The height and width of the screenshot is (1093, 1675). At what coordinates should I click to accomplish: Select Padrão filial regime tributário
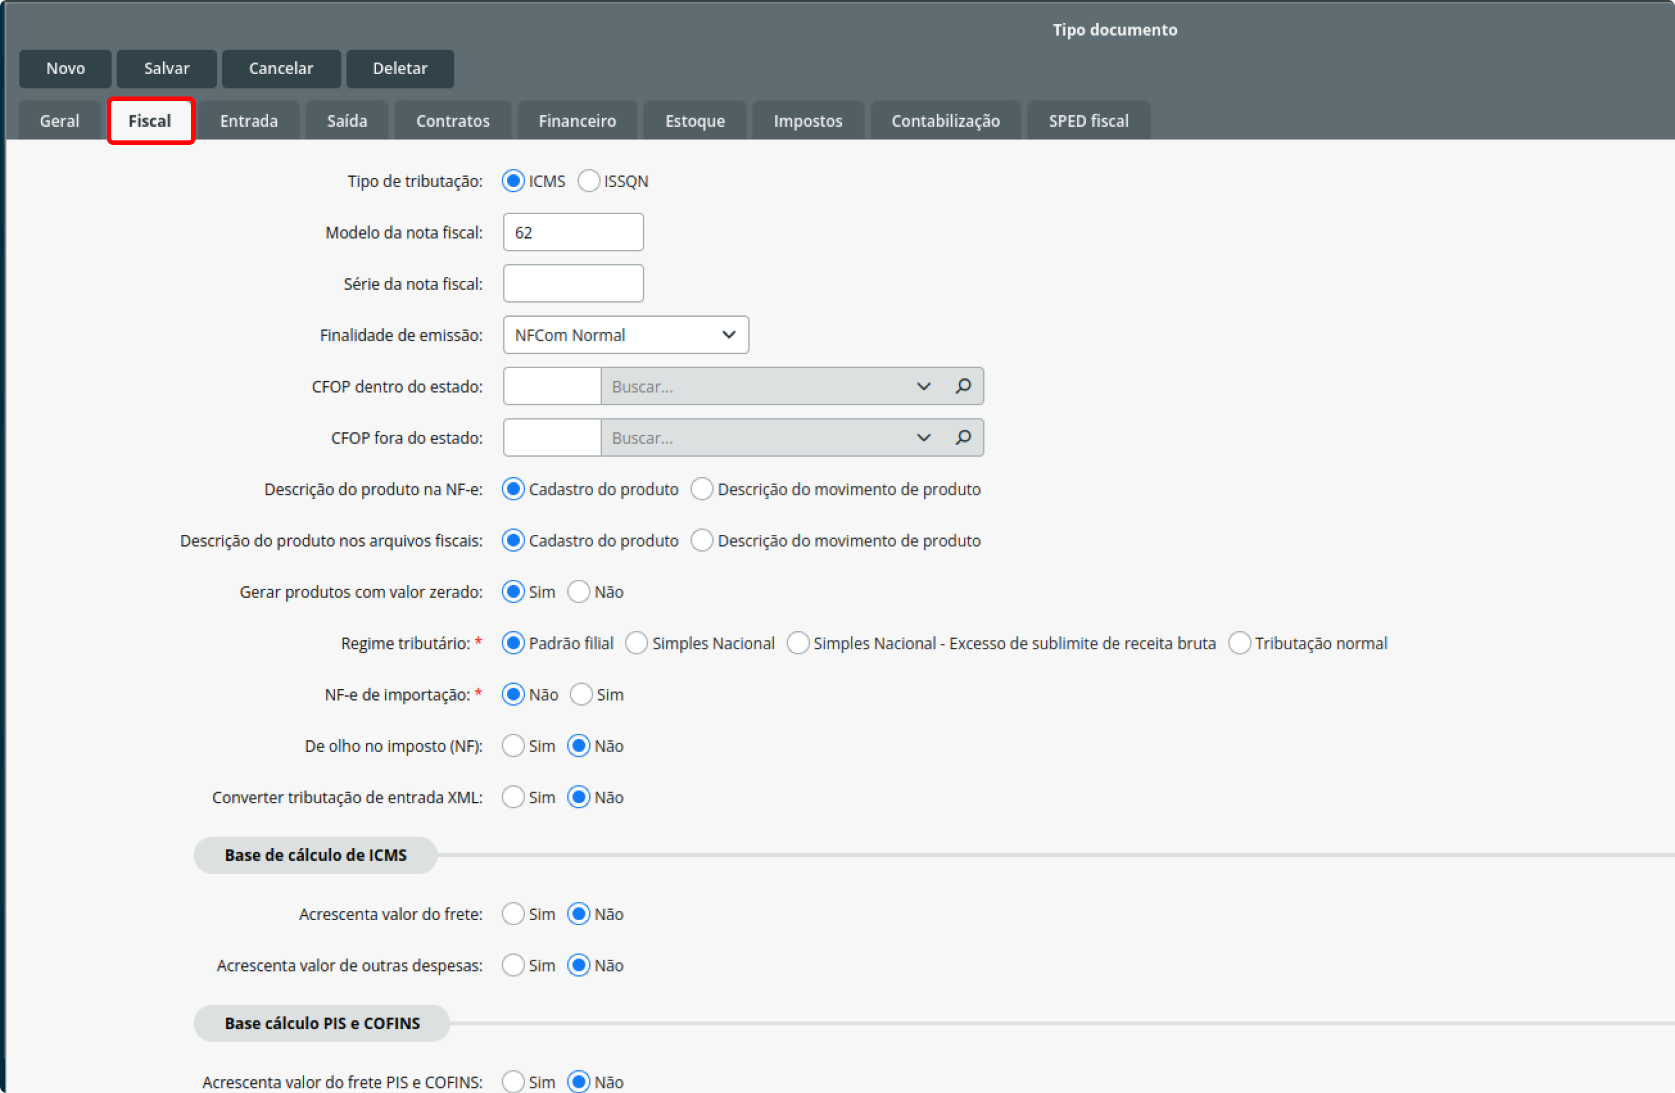pos(513,643)
